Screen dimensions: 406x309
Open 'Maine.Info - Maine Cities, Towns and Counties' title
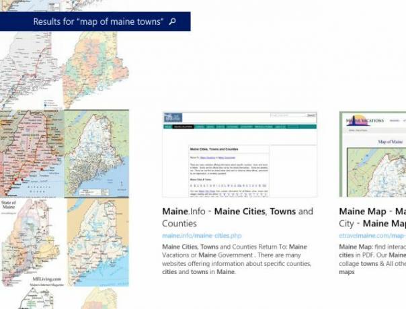click(237, 218)
